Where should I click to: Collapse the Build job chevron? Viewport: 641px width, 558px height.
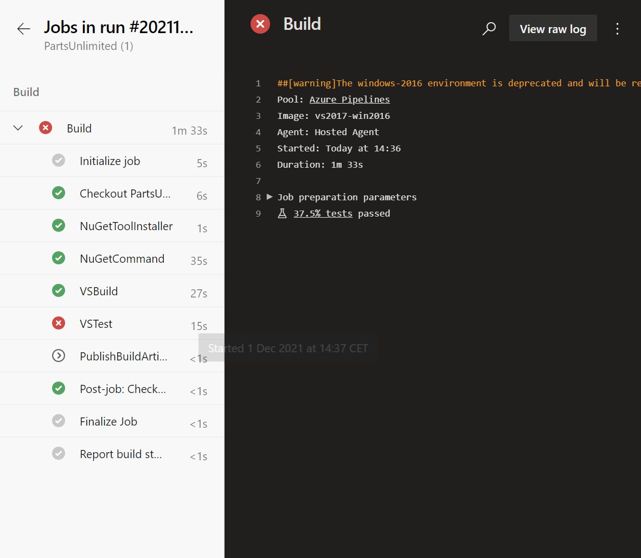click(x=18, y=128)
